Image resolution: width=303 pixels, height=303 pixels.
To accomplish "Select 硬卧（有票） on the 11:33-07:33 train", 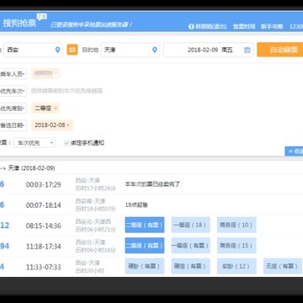I will (x=145, y=266).
